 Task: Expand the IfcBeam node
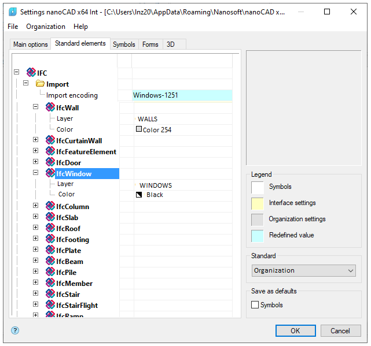35,261
